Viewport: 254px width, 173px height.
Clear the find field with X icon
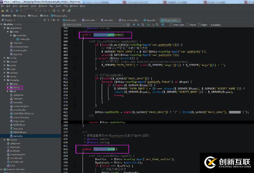pos(128,25)
